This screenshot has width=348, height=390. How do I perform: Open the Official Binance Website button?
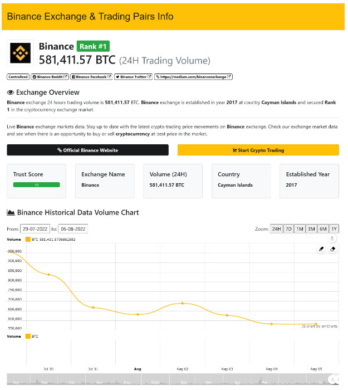pyautogui.click(x=87, y=150)
